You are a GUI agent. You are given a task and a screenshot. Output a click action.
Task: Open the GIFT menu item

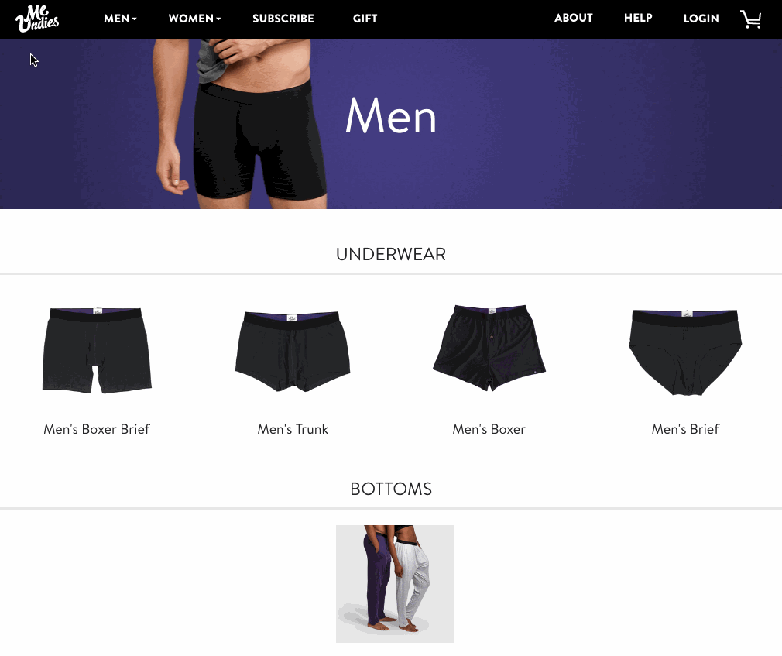365,19
